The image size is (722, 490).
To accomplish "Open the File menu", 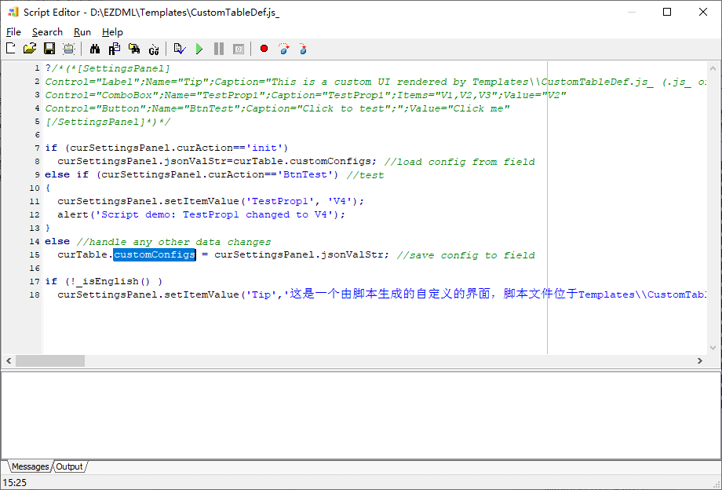I will 13,31.
